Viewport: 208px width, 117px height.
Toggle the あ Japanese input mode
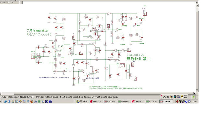click(x=164, y=97)
